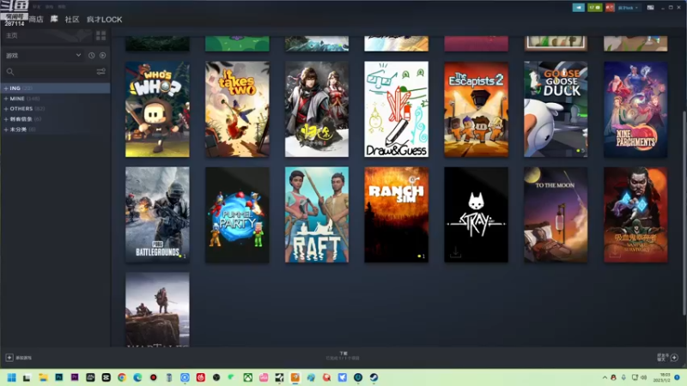The height and width of the screenshot is (386, 687).
Task: Click the blue announcements megaphone button
Action: pos(578,8)
